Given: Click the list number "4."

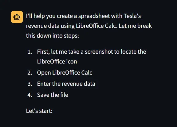Looking at the screenshot, I should click(30, 95).
